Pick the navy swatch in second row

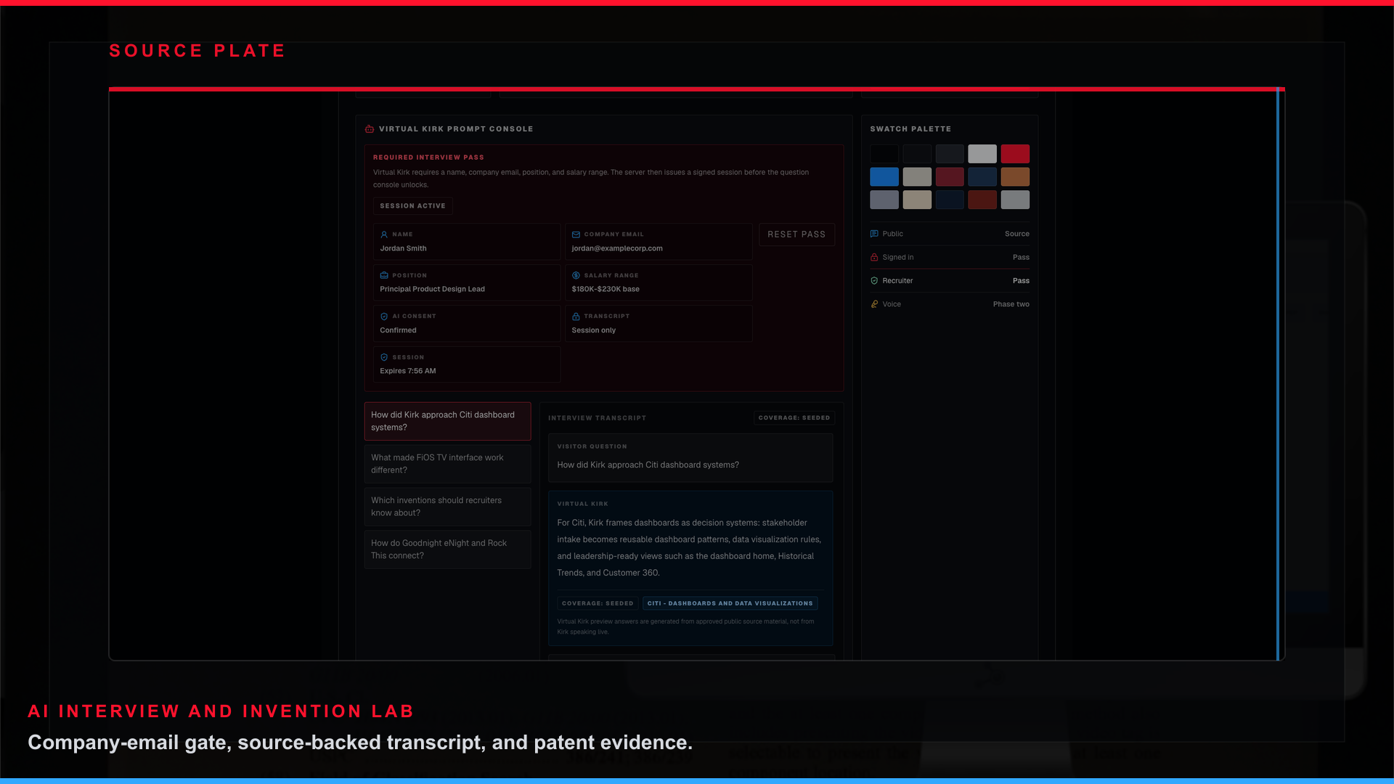(982, 177)
